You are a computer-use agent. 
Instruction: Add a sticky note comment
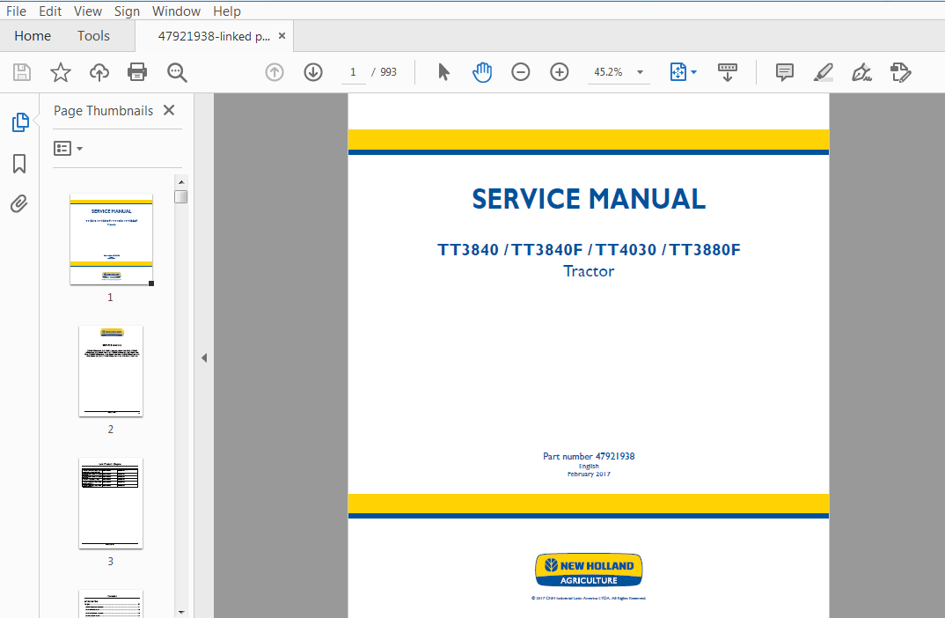784,72
